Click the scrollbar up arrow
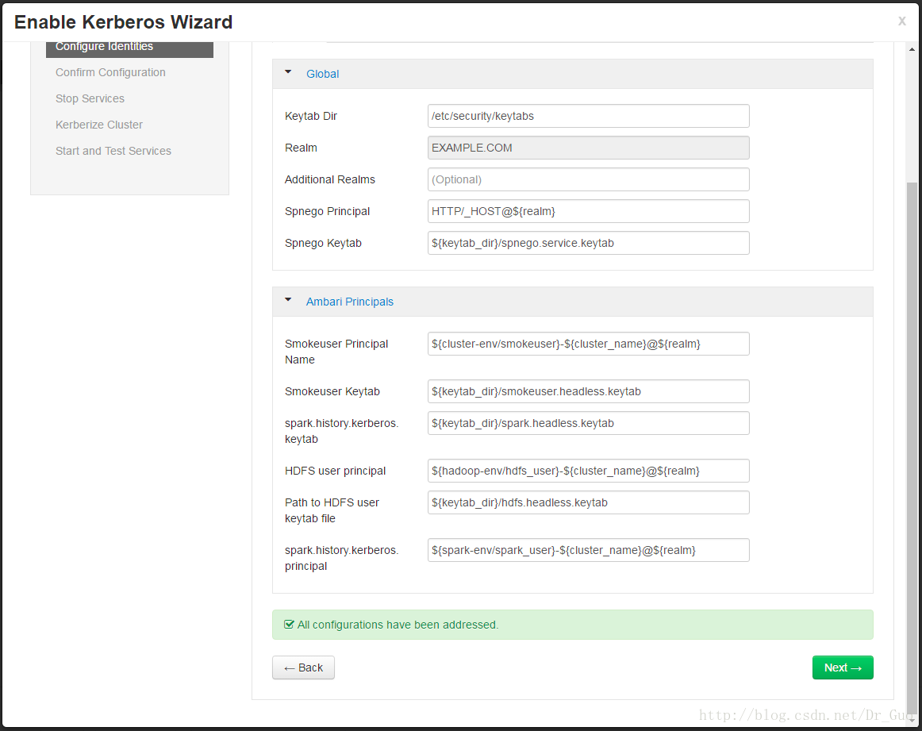The image size is (922, 731). pyautogui.click(x=912, y=49)
